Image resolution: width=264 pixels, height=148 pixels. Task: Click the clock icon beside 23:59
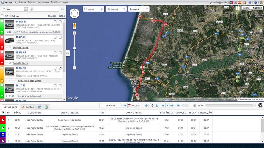(x=195, y=106)
